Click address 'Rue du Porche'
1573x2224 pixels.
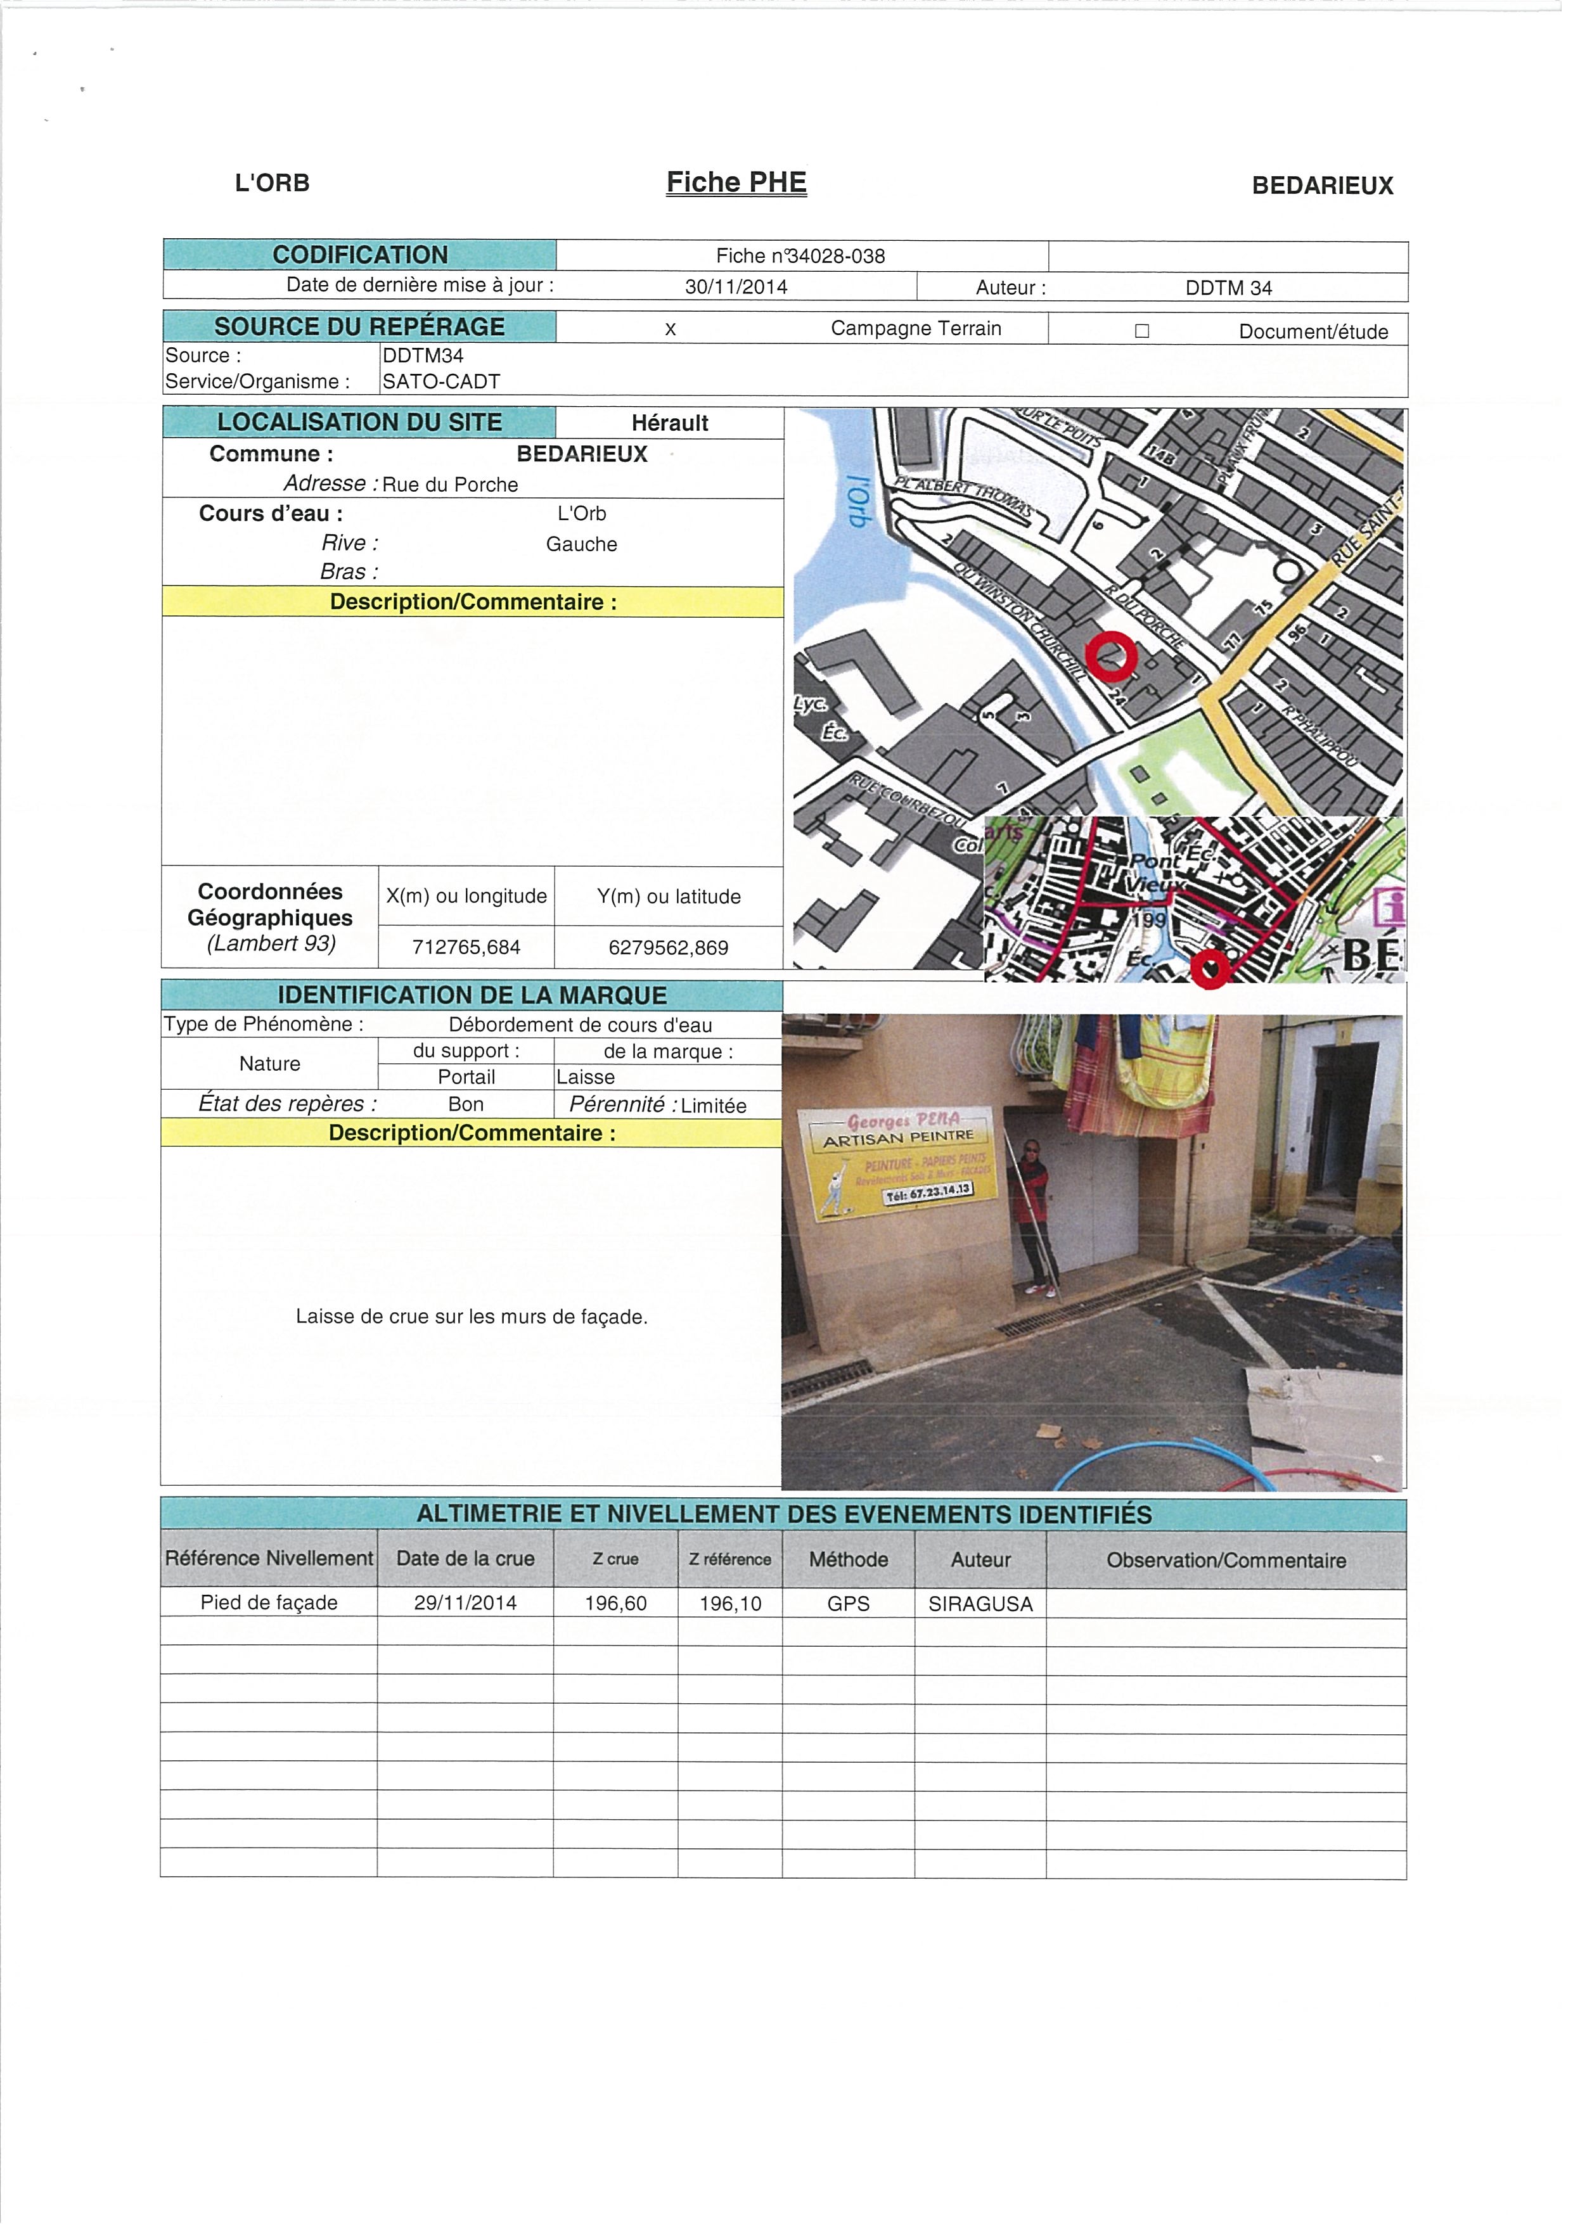(451, 484)
